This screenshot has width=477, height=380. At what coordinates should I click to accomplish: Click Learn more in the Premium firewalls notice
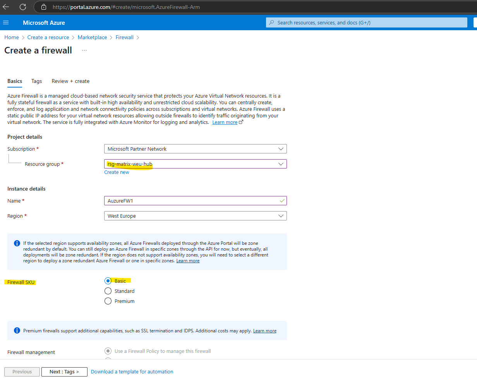click(265, 331)
